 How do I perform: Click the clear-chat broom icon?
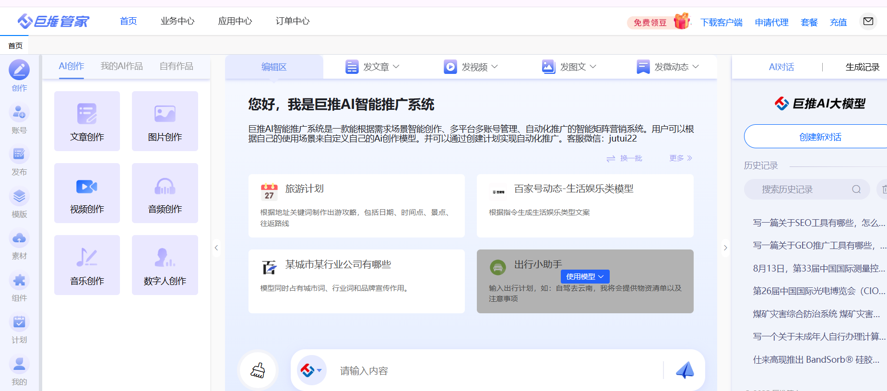(258, 370)
